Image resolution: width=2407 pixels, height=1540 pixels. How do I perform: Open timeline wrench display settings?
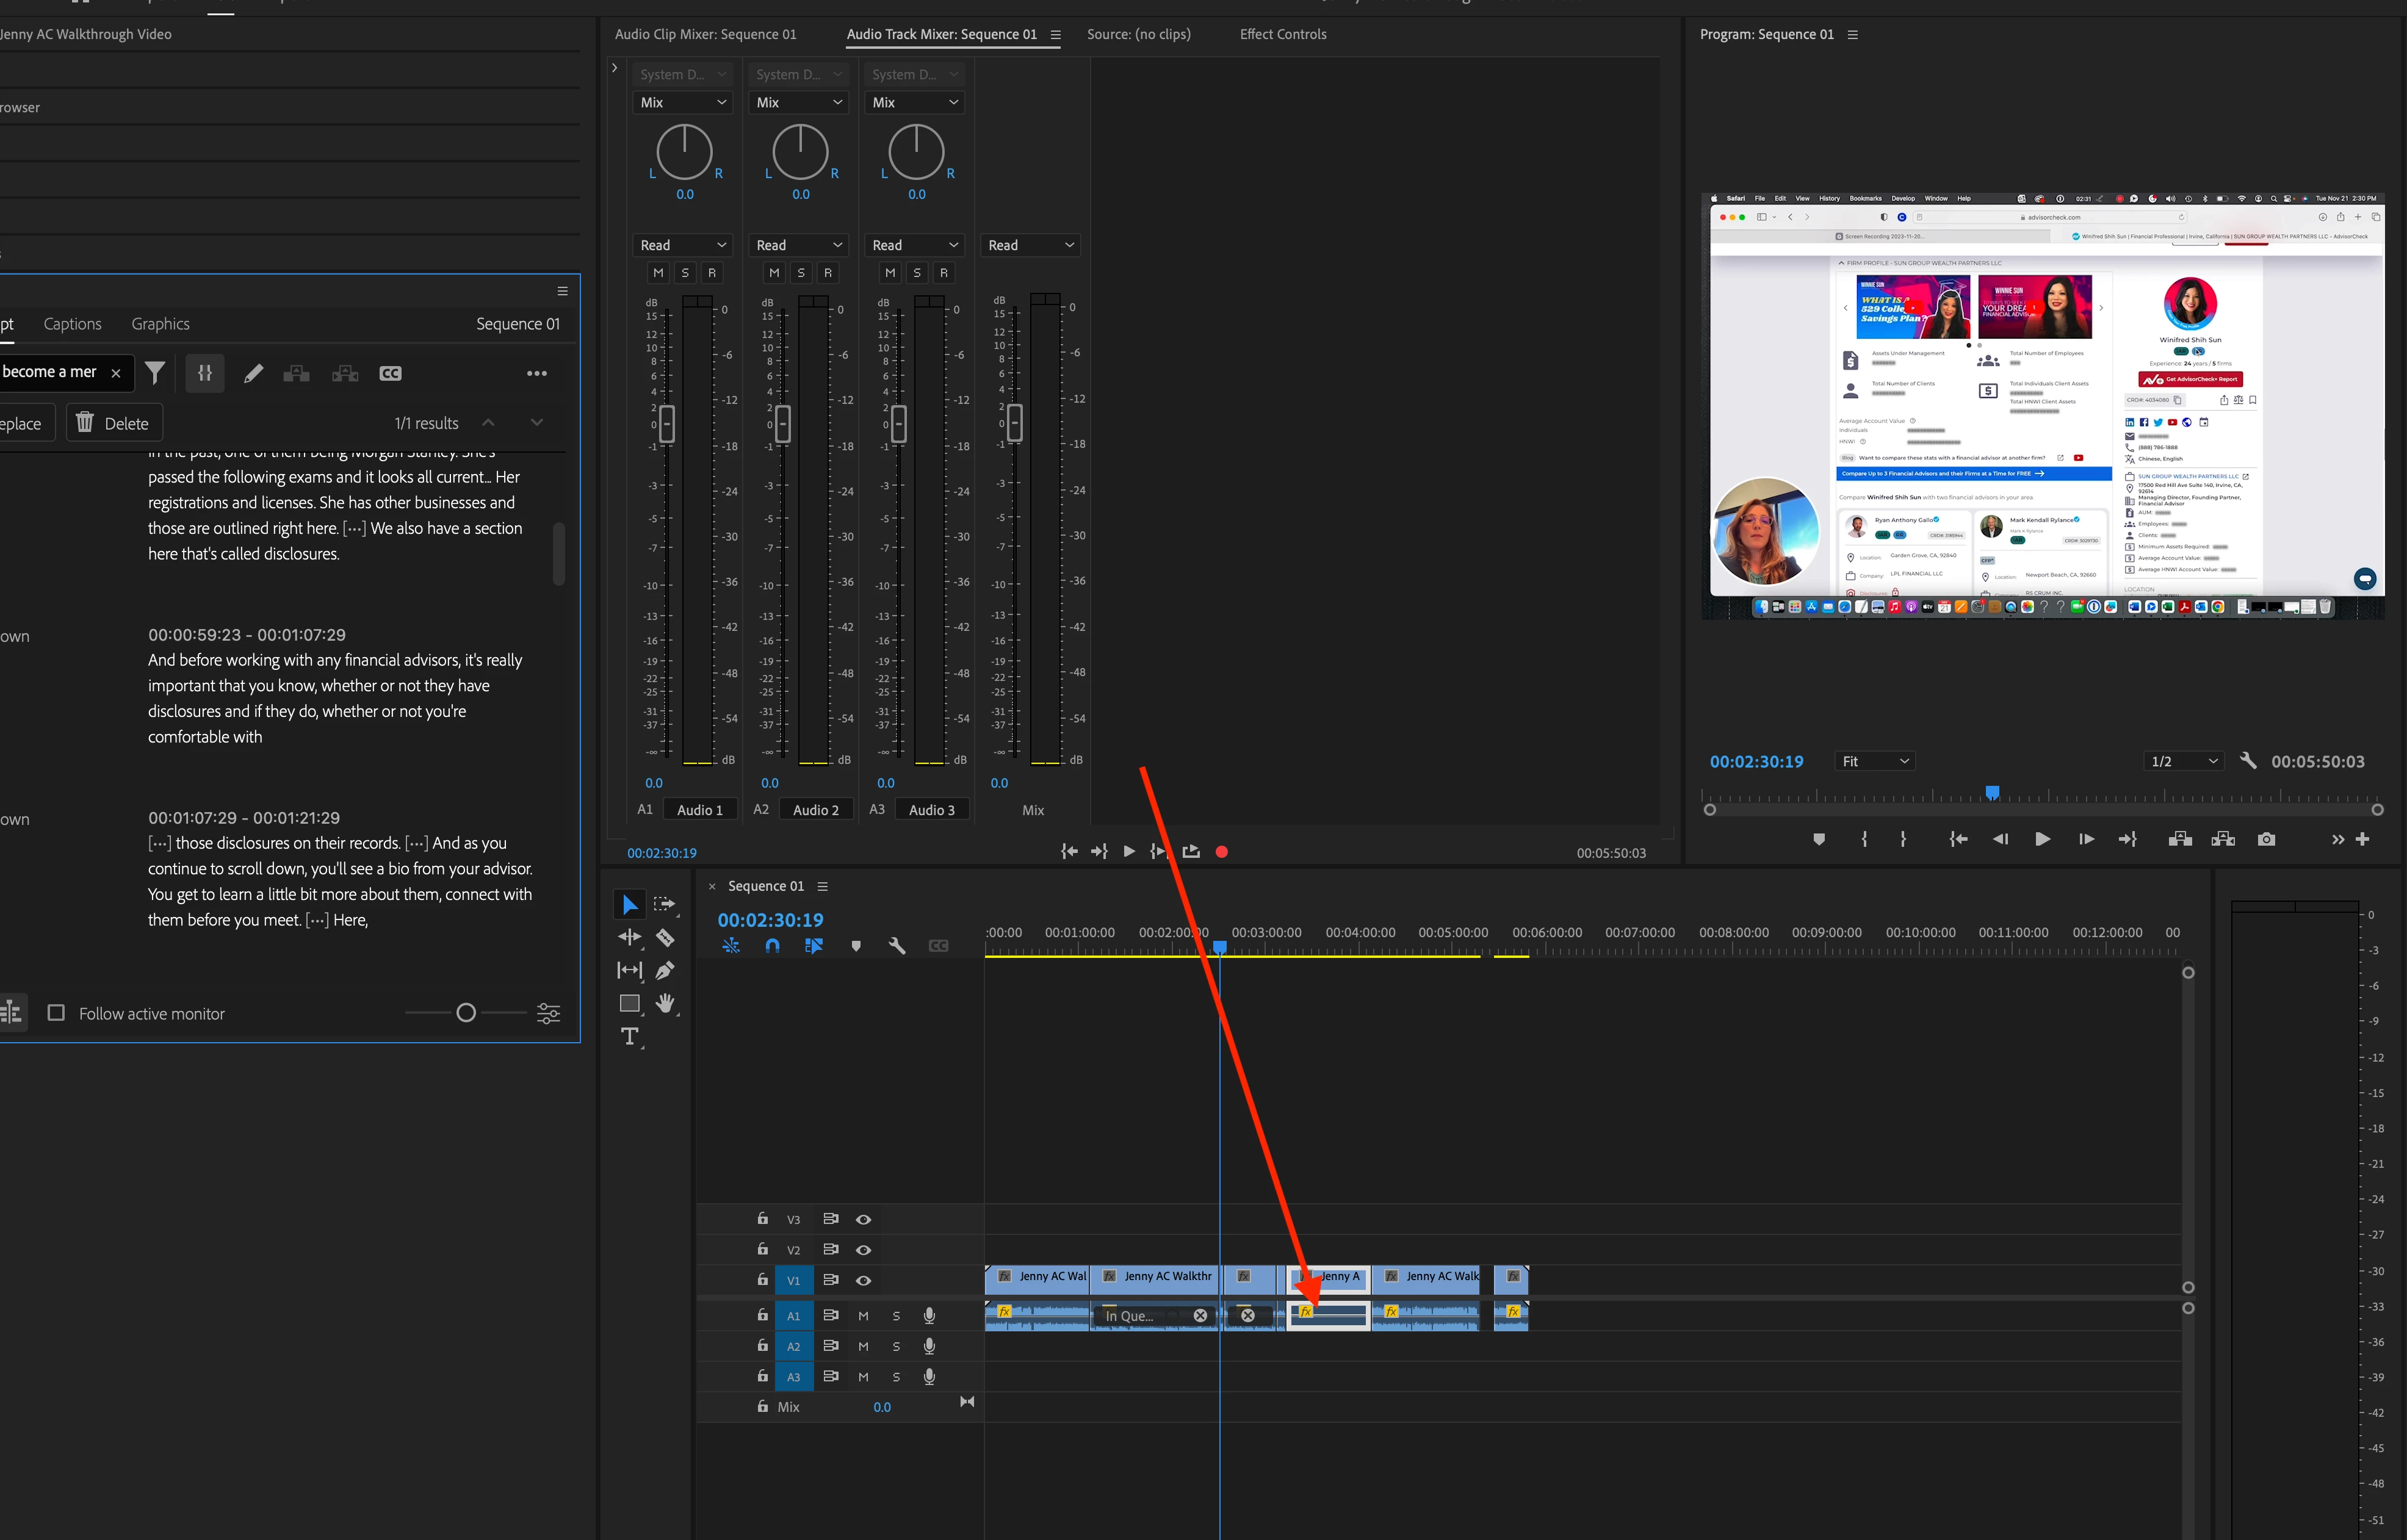coord(897,946)
